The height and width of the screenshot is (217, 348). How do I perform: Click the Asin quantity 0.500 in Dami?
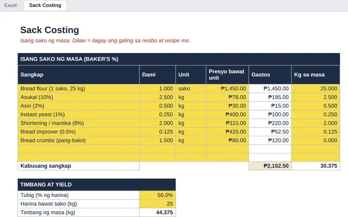pyautogui.click(x=157, y=106)
